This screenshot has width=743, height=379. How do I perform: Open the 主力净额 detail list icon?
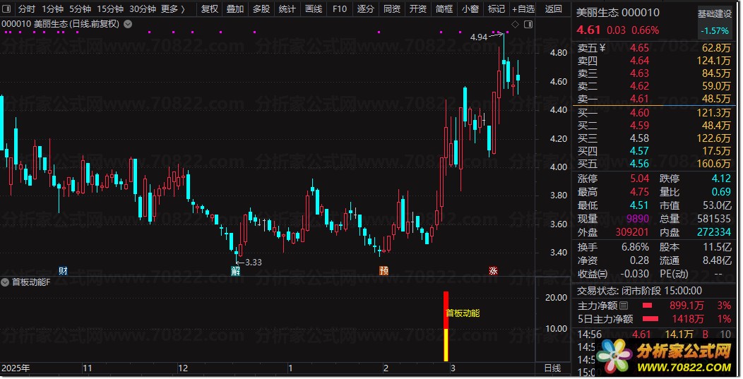[x=624, y=306]
